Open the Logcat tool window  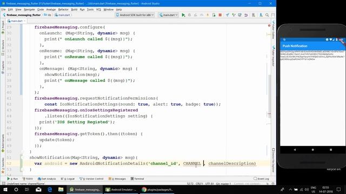tap(68, 179)
